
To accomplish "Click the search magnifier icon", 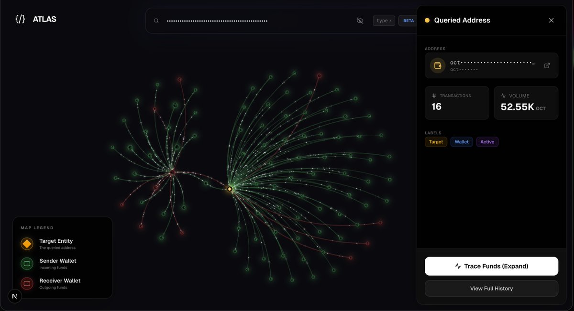I will (x=156, y=21).
